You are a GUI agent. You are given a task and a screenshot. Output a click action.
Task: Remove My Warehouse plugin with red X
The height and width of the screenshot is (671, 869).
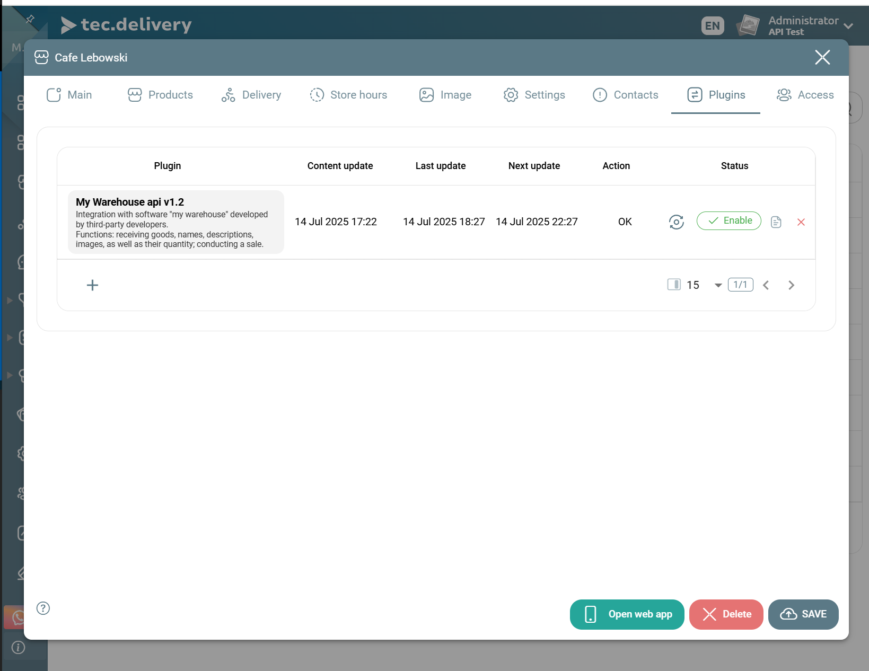(801, 222)
